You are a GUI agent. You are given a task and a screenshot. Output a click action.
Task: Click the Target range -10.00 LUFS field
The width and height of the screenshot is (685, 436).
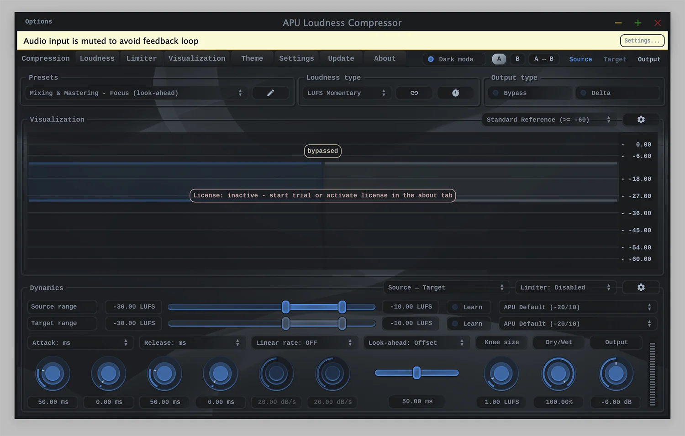click(411, 323)
